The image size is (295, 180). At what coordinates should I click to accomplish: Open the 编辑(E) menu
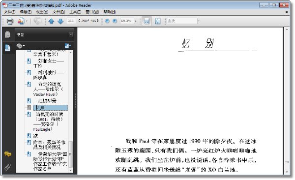pos(26,12)
